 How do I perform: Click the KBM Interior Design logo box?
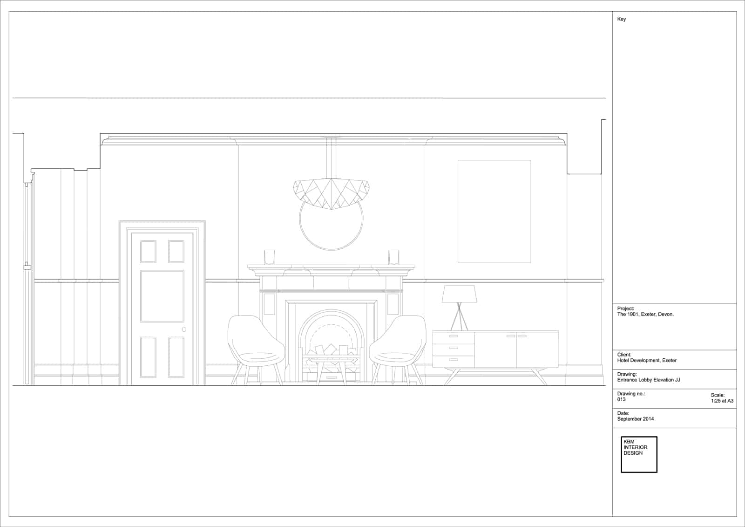[x=639, y=454]
